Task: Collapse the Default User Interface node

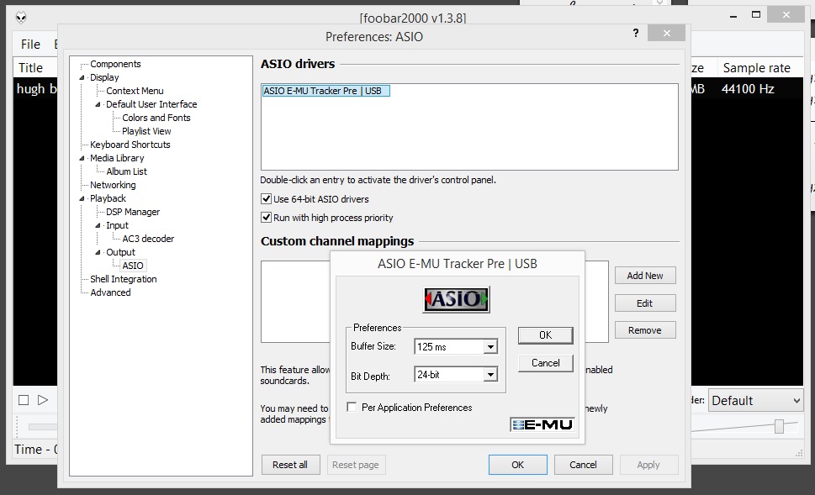Action: click(x=98, y=104)
